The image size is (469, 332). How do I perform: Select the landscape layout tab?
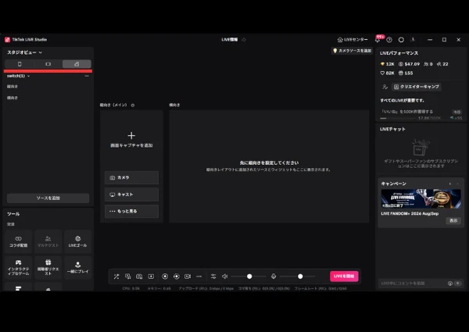[48, 64]
